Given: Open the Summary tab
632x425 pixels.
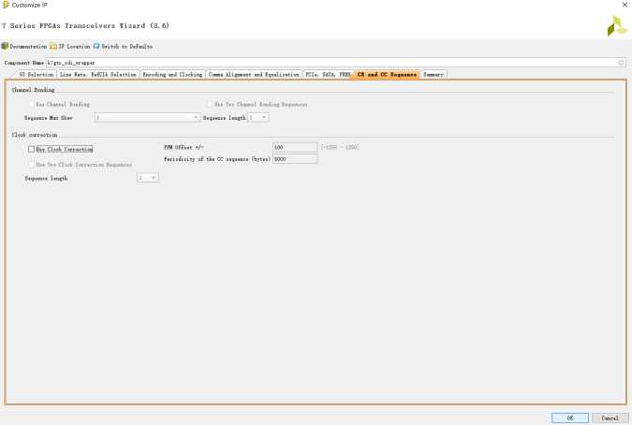Looking at the screenshot, I should (x=434, y=75).
